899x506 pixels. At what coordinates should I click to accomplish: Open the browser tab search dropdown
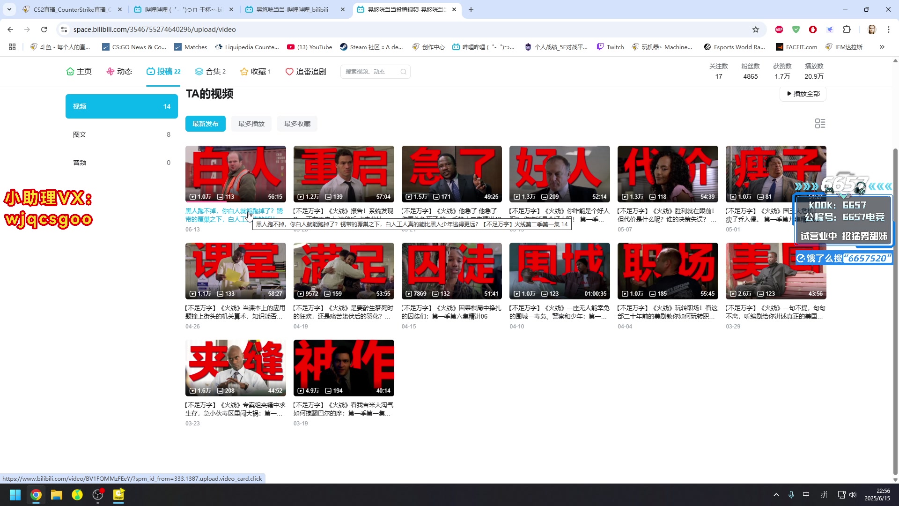pos(9,9)
